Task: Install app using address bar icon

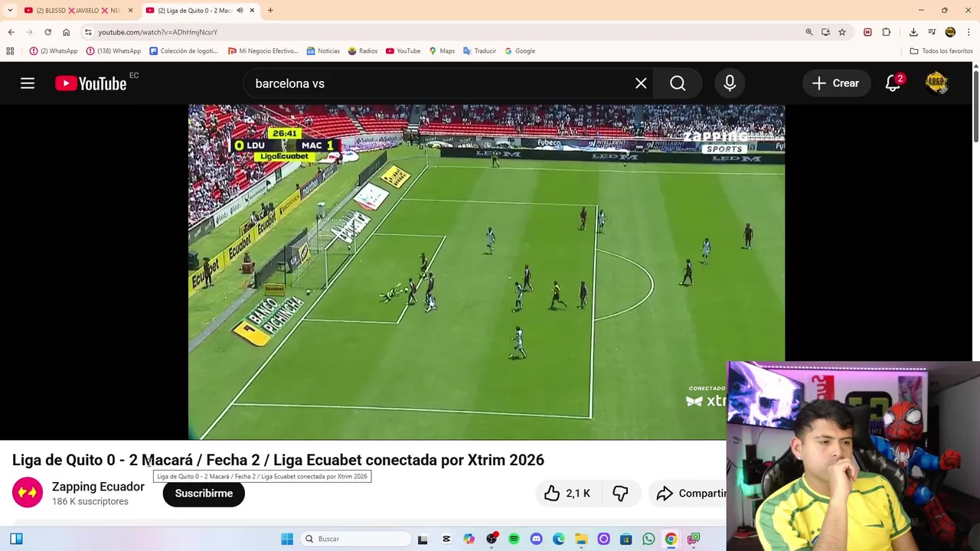Action: click(825, 32)
